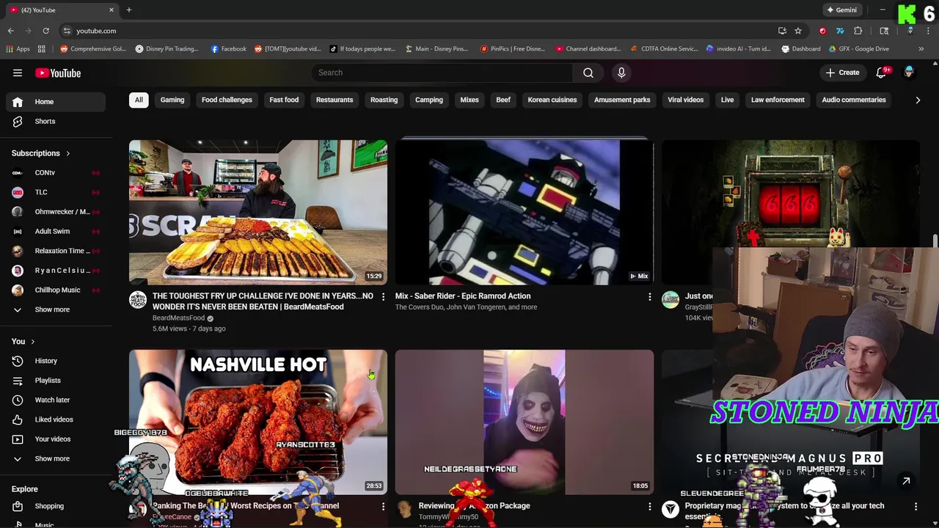
Task: Open options for Saber Rider mix
Action: 649,297
